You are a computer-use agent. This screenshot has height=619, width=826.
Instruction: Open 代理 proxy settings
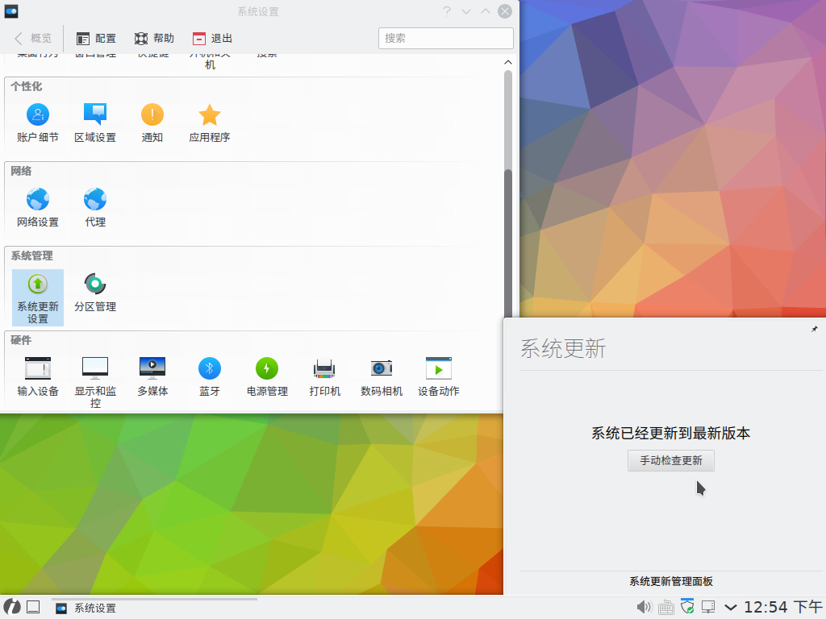95,209
